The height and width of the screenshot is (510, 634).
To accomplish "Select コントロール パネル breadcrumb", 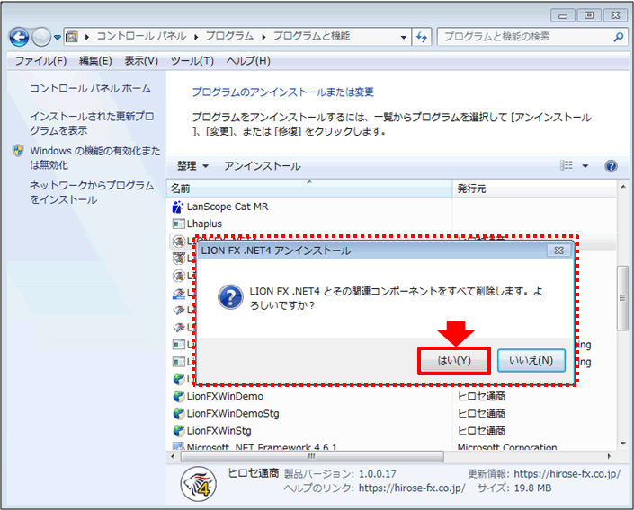I will (141, 36).
